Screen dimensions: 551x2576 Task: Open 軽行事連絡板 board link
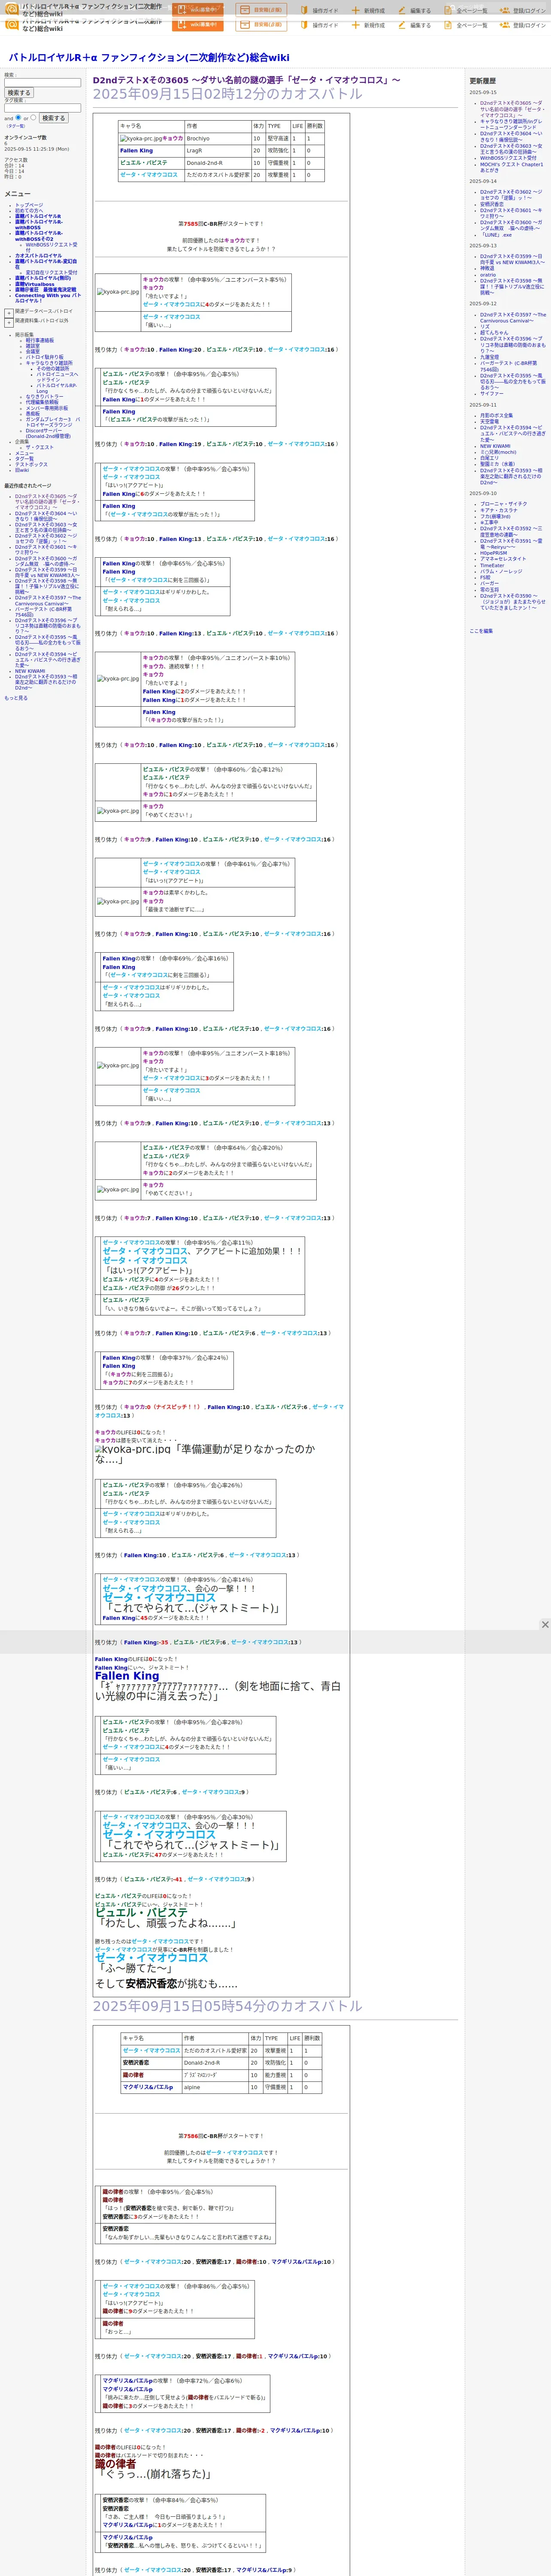click(x=40, y=340)
